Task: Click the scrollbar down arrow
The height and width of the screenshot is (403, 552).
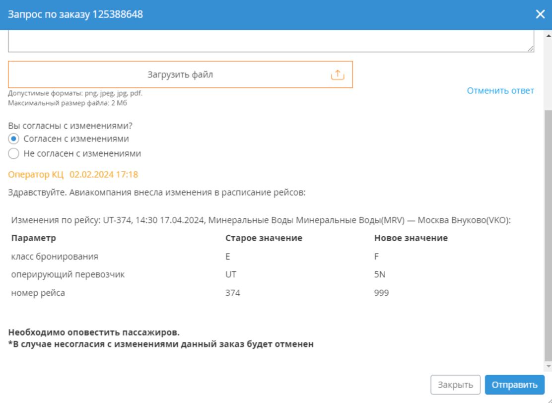Action: click(548, 366)
